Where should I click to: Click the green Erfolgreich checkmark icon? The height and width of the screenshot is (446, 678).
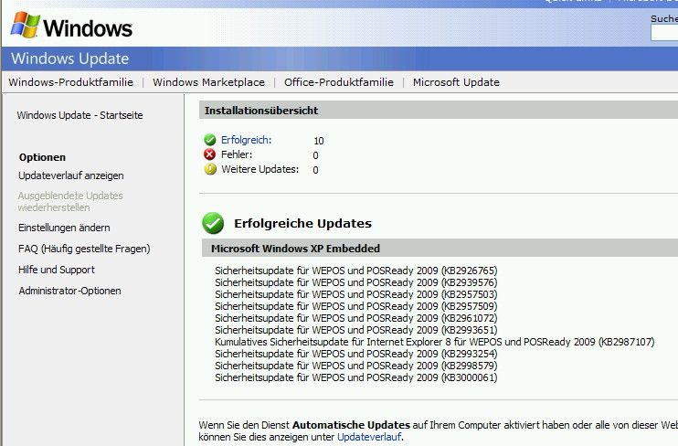210,140
